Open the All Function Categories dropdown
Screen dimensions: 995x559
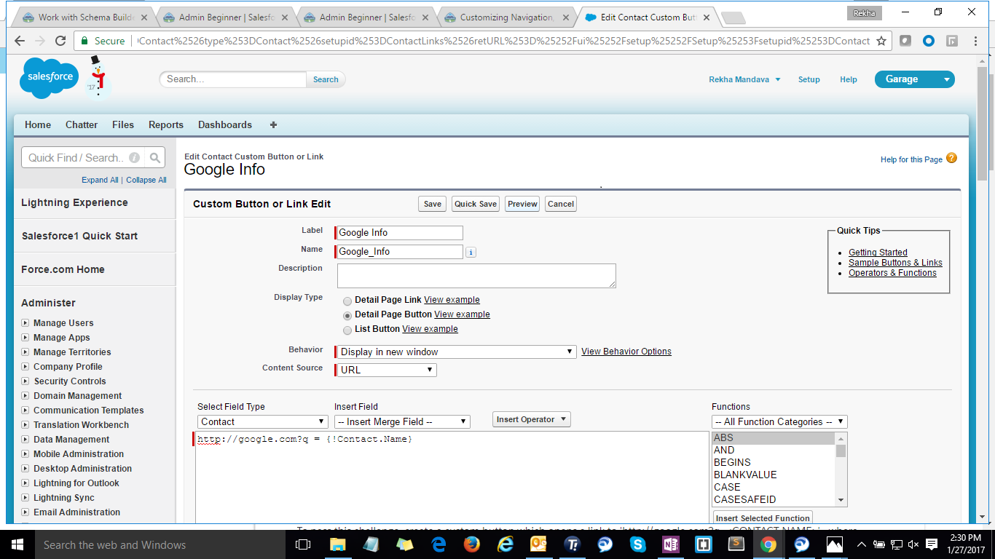(779, 421)
